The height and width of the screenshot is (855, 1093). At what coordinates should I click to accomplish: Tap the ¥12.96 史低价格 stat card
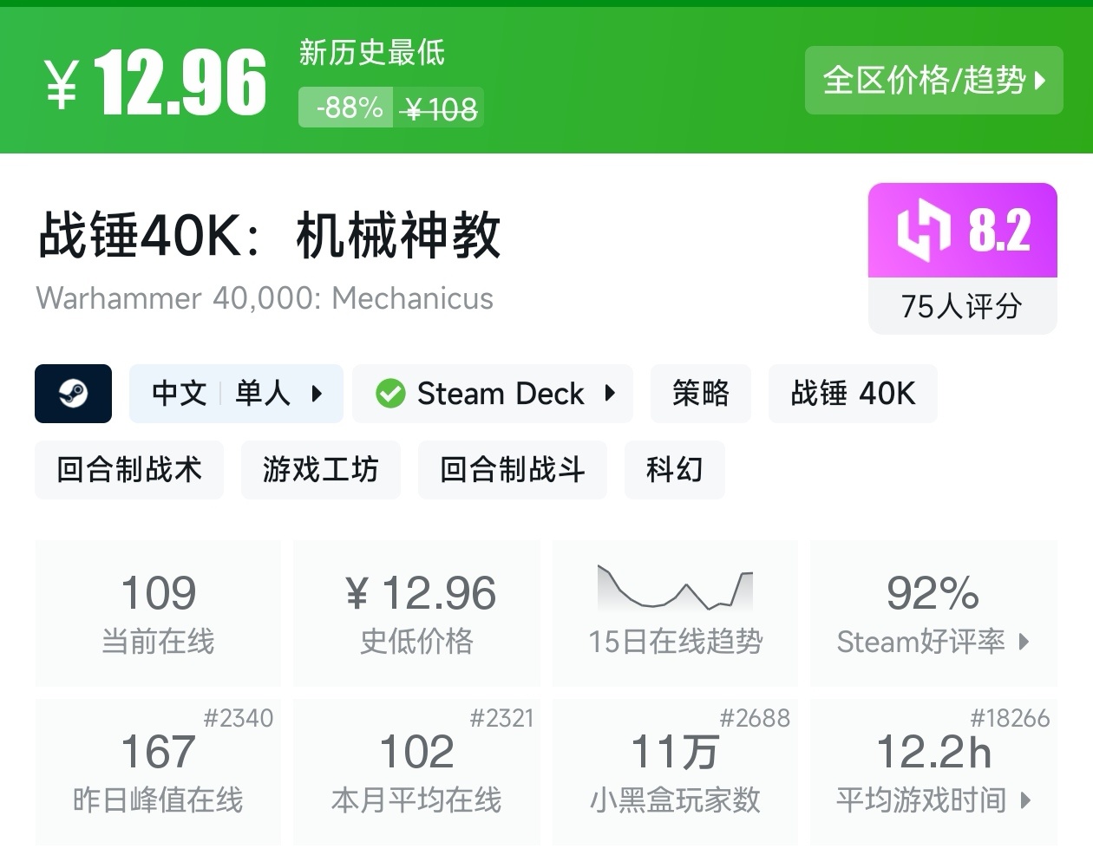pyautogui.click(x=416, y=613)
